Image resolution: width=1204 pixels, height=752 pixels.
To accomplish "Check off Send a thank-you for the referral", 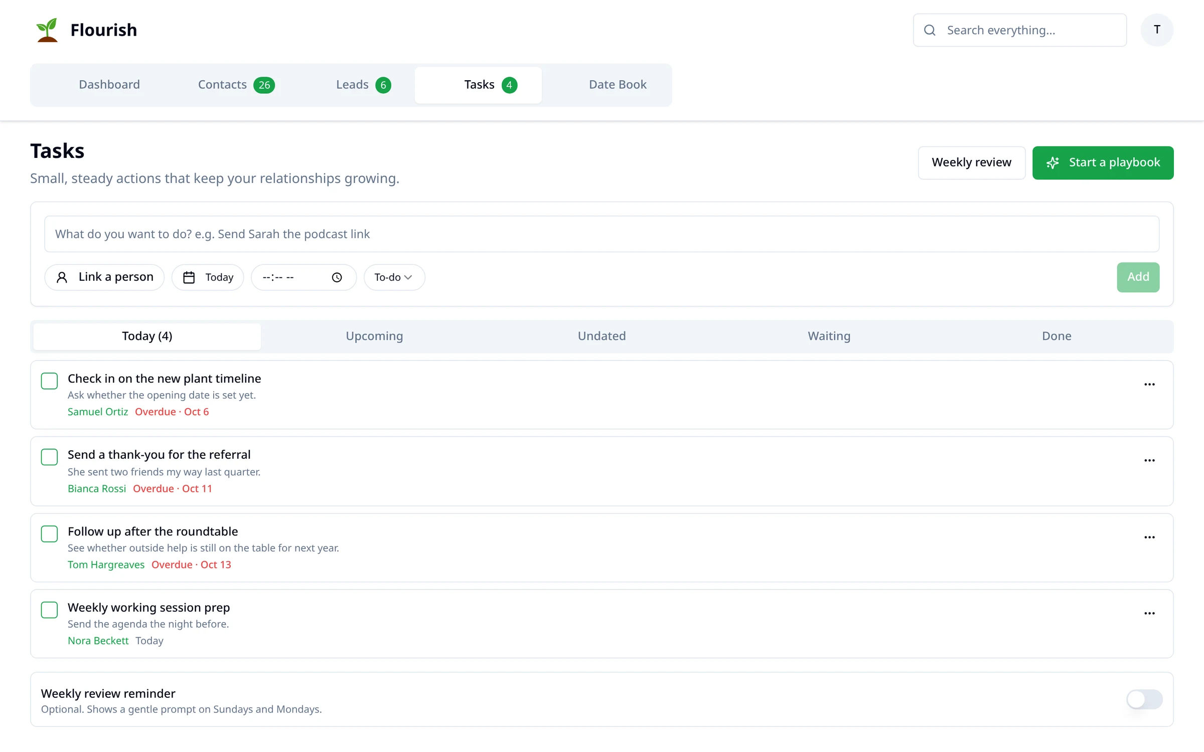I will (x=49, y=457).
